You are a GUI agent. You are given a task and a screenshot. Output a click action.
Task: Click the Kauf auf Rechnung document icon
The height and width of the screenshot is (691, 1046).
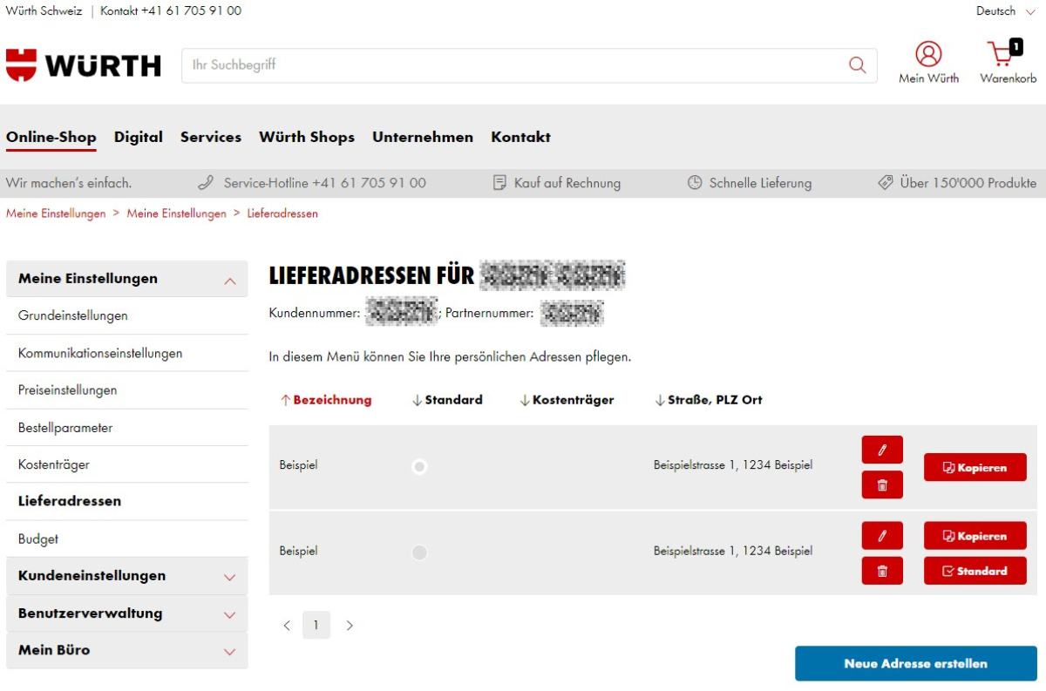[499, 183]
